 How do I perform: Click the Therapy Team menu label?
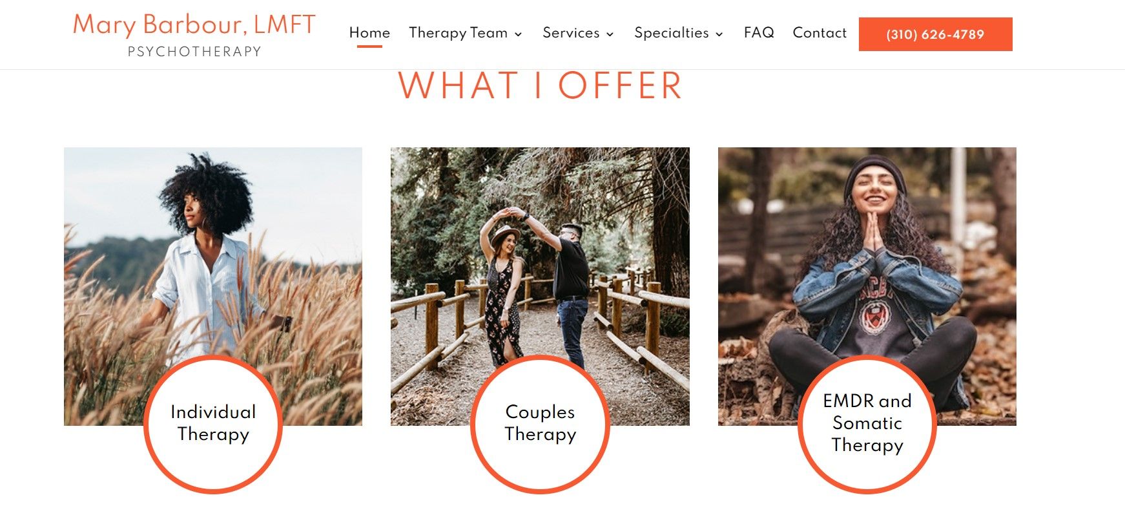pyautogui.click(x=458, y=33)
